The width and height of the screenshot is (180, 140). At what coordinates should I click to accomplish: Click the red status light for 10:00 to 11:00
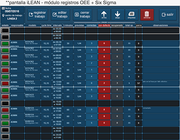[x=5, y=70]
